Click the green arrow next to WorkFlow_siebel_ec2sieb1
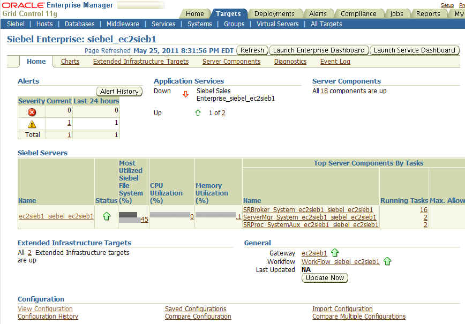 (387, 261)
